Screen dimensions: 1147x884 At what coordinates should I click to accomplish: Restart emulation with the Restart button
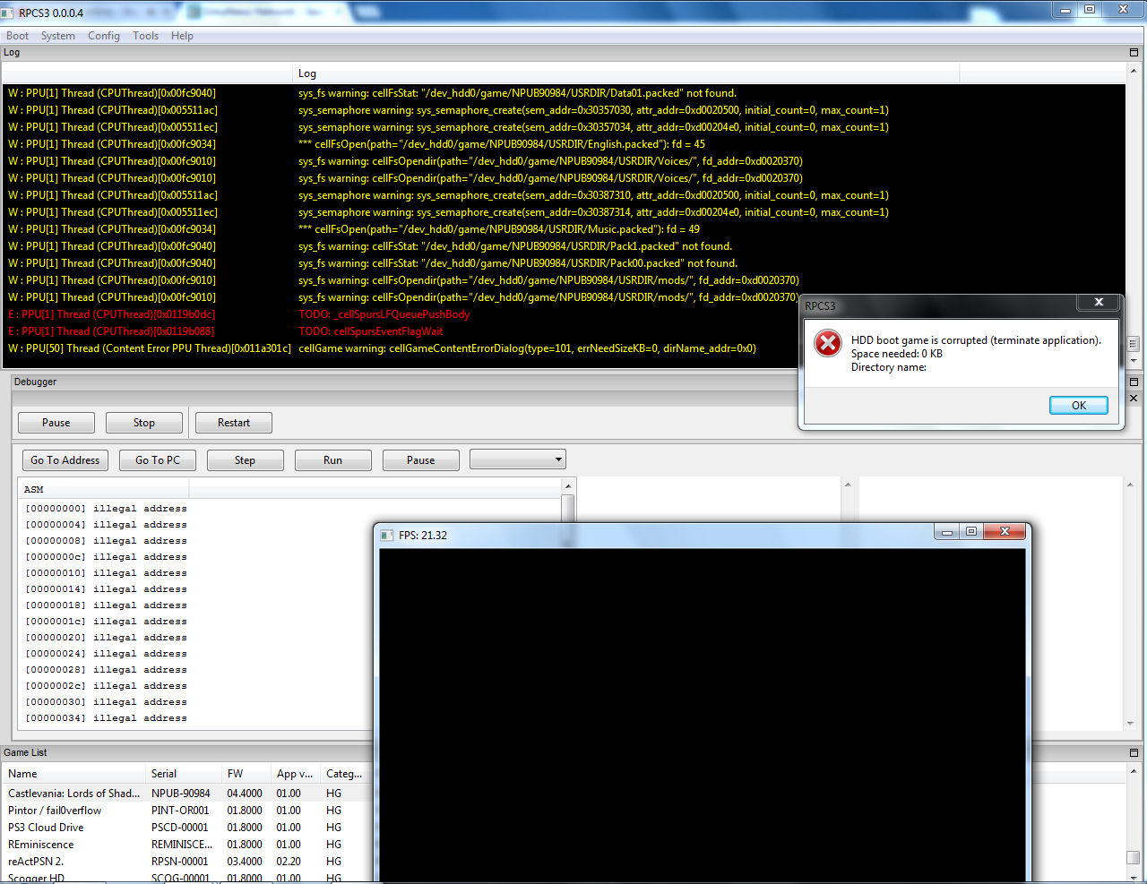click(x=233, y=423)
